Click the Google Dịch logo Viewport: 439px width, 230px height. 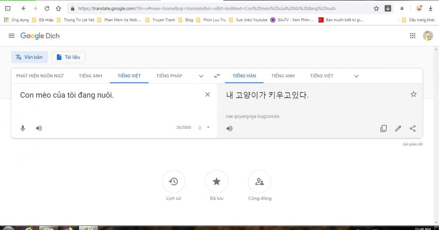click(x=40, y=36)
